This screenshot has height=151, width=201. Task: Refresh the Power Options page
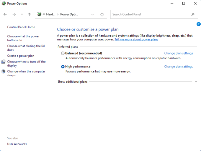(x=102, y=14)
